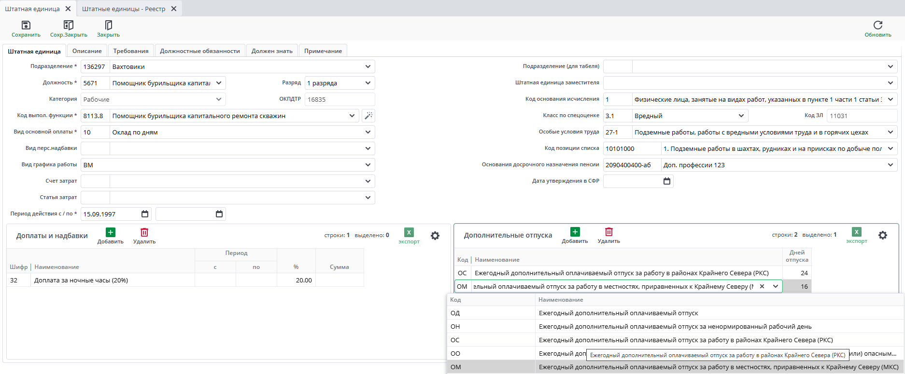Expand the Код выпол. функции dropdown
Screen dimensions: 905x374
[x=352, y=116]
